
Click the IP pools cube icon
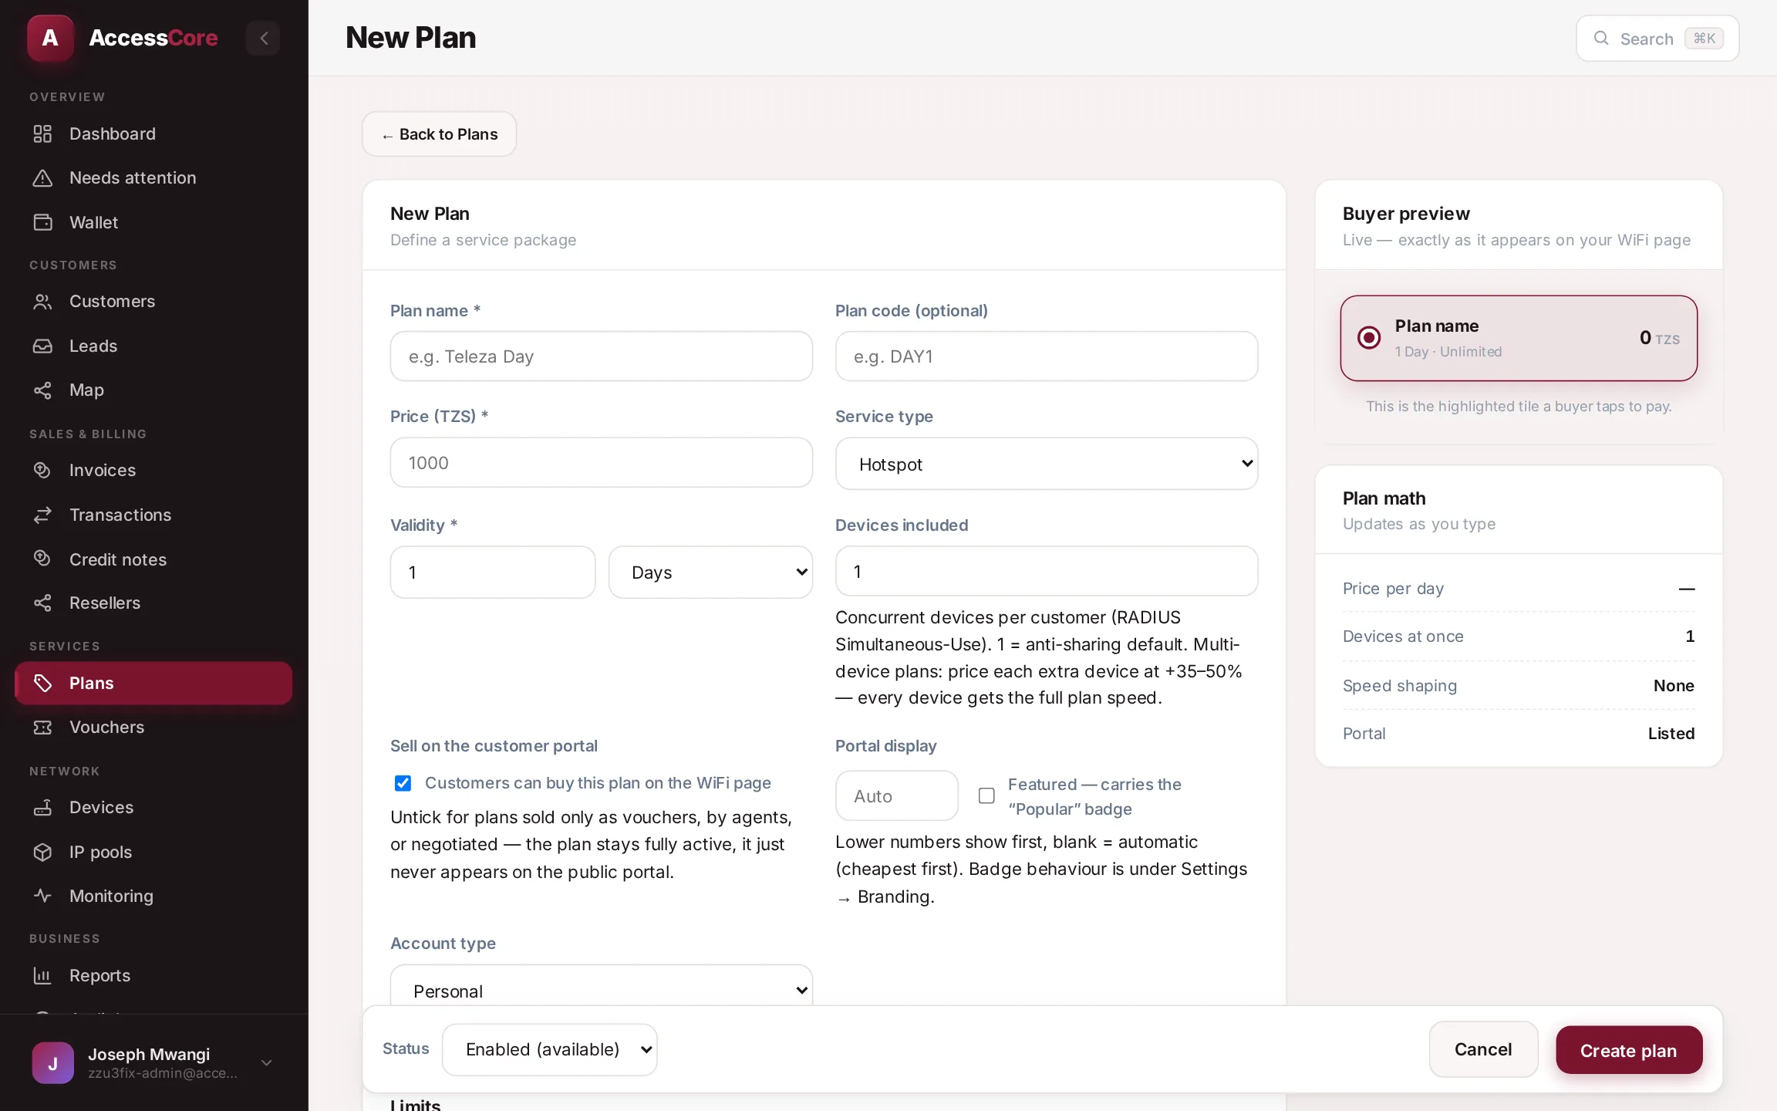point(42,852)
